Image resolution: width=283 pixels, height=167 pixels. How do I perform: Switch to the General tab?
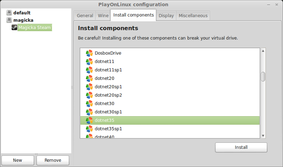[x=85, y=16]
